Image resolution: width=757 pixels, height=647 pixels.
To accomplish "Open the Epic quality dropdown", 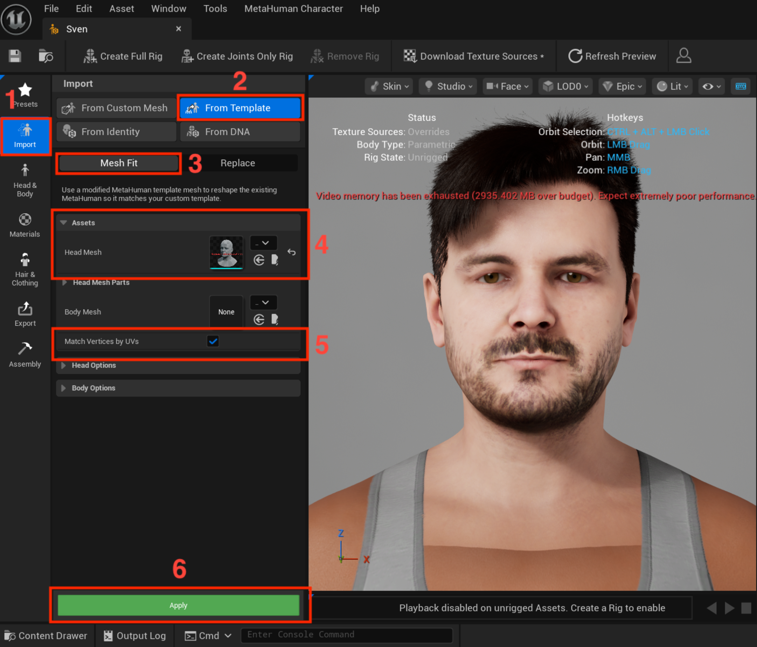I will coord(622,86).
